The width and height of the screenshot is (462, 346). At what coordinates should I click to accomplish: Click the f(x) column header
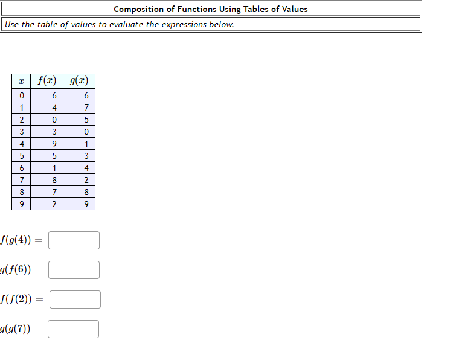pos(47,81)
